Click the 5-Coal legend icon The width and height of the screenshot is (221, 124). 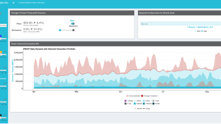pyautogui.click(x=125, y=104)
